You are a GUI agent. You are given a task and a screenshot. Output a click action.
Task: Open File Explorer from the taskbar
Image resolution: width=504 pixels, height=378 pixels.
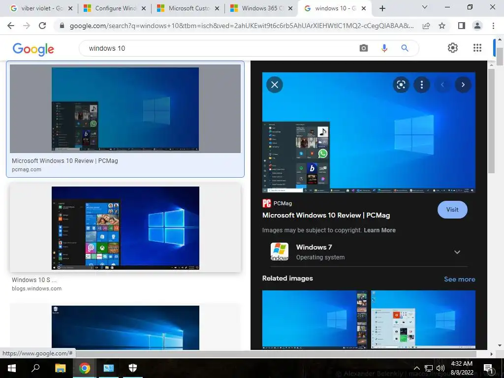60,368
